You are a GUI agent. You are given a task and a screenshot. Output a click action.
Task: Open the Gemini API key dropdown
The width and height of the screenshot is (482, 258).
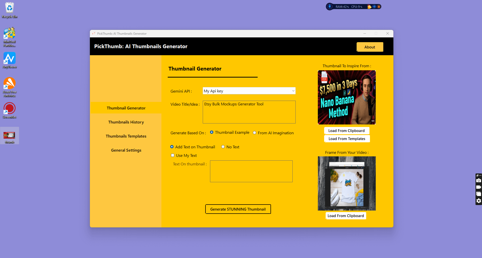(x=293, y=91)
